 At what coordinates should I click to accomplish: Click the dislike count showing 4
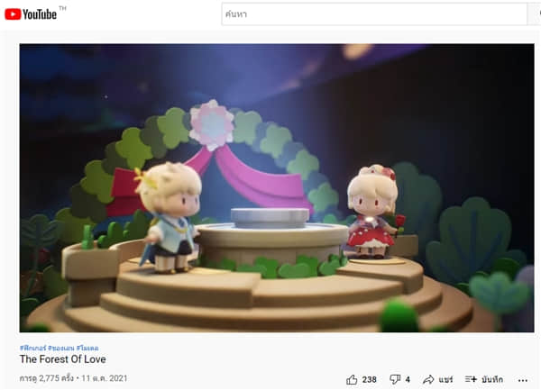pos(408,380)
